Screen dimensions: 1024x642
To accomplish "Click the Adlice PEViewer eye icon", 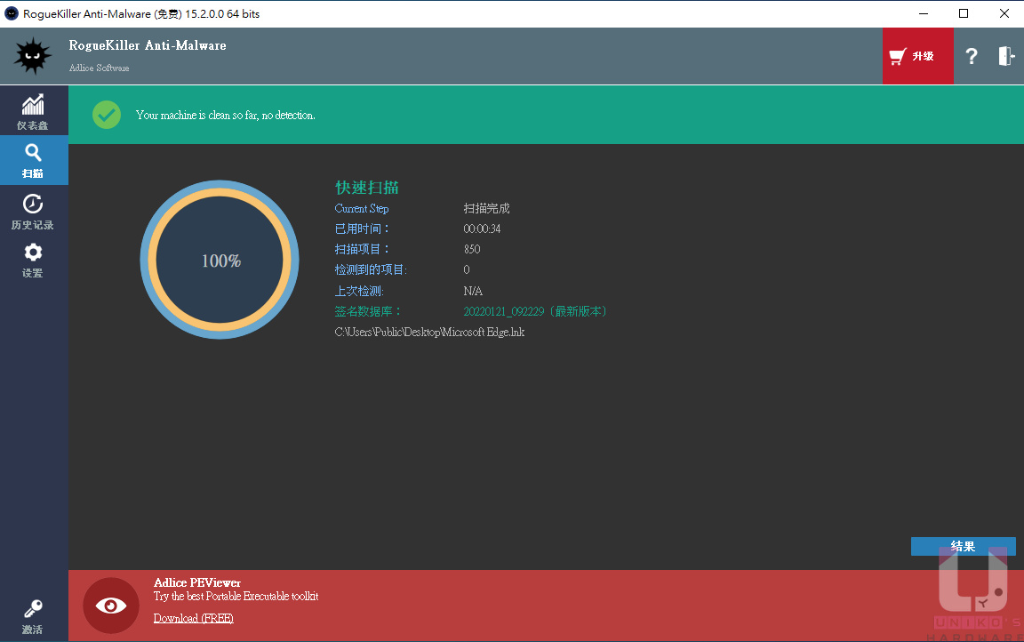I will pos(111,606).
